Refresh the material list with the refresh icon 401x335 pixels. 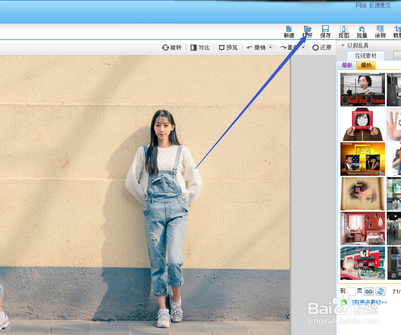coord(380,291)
